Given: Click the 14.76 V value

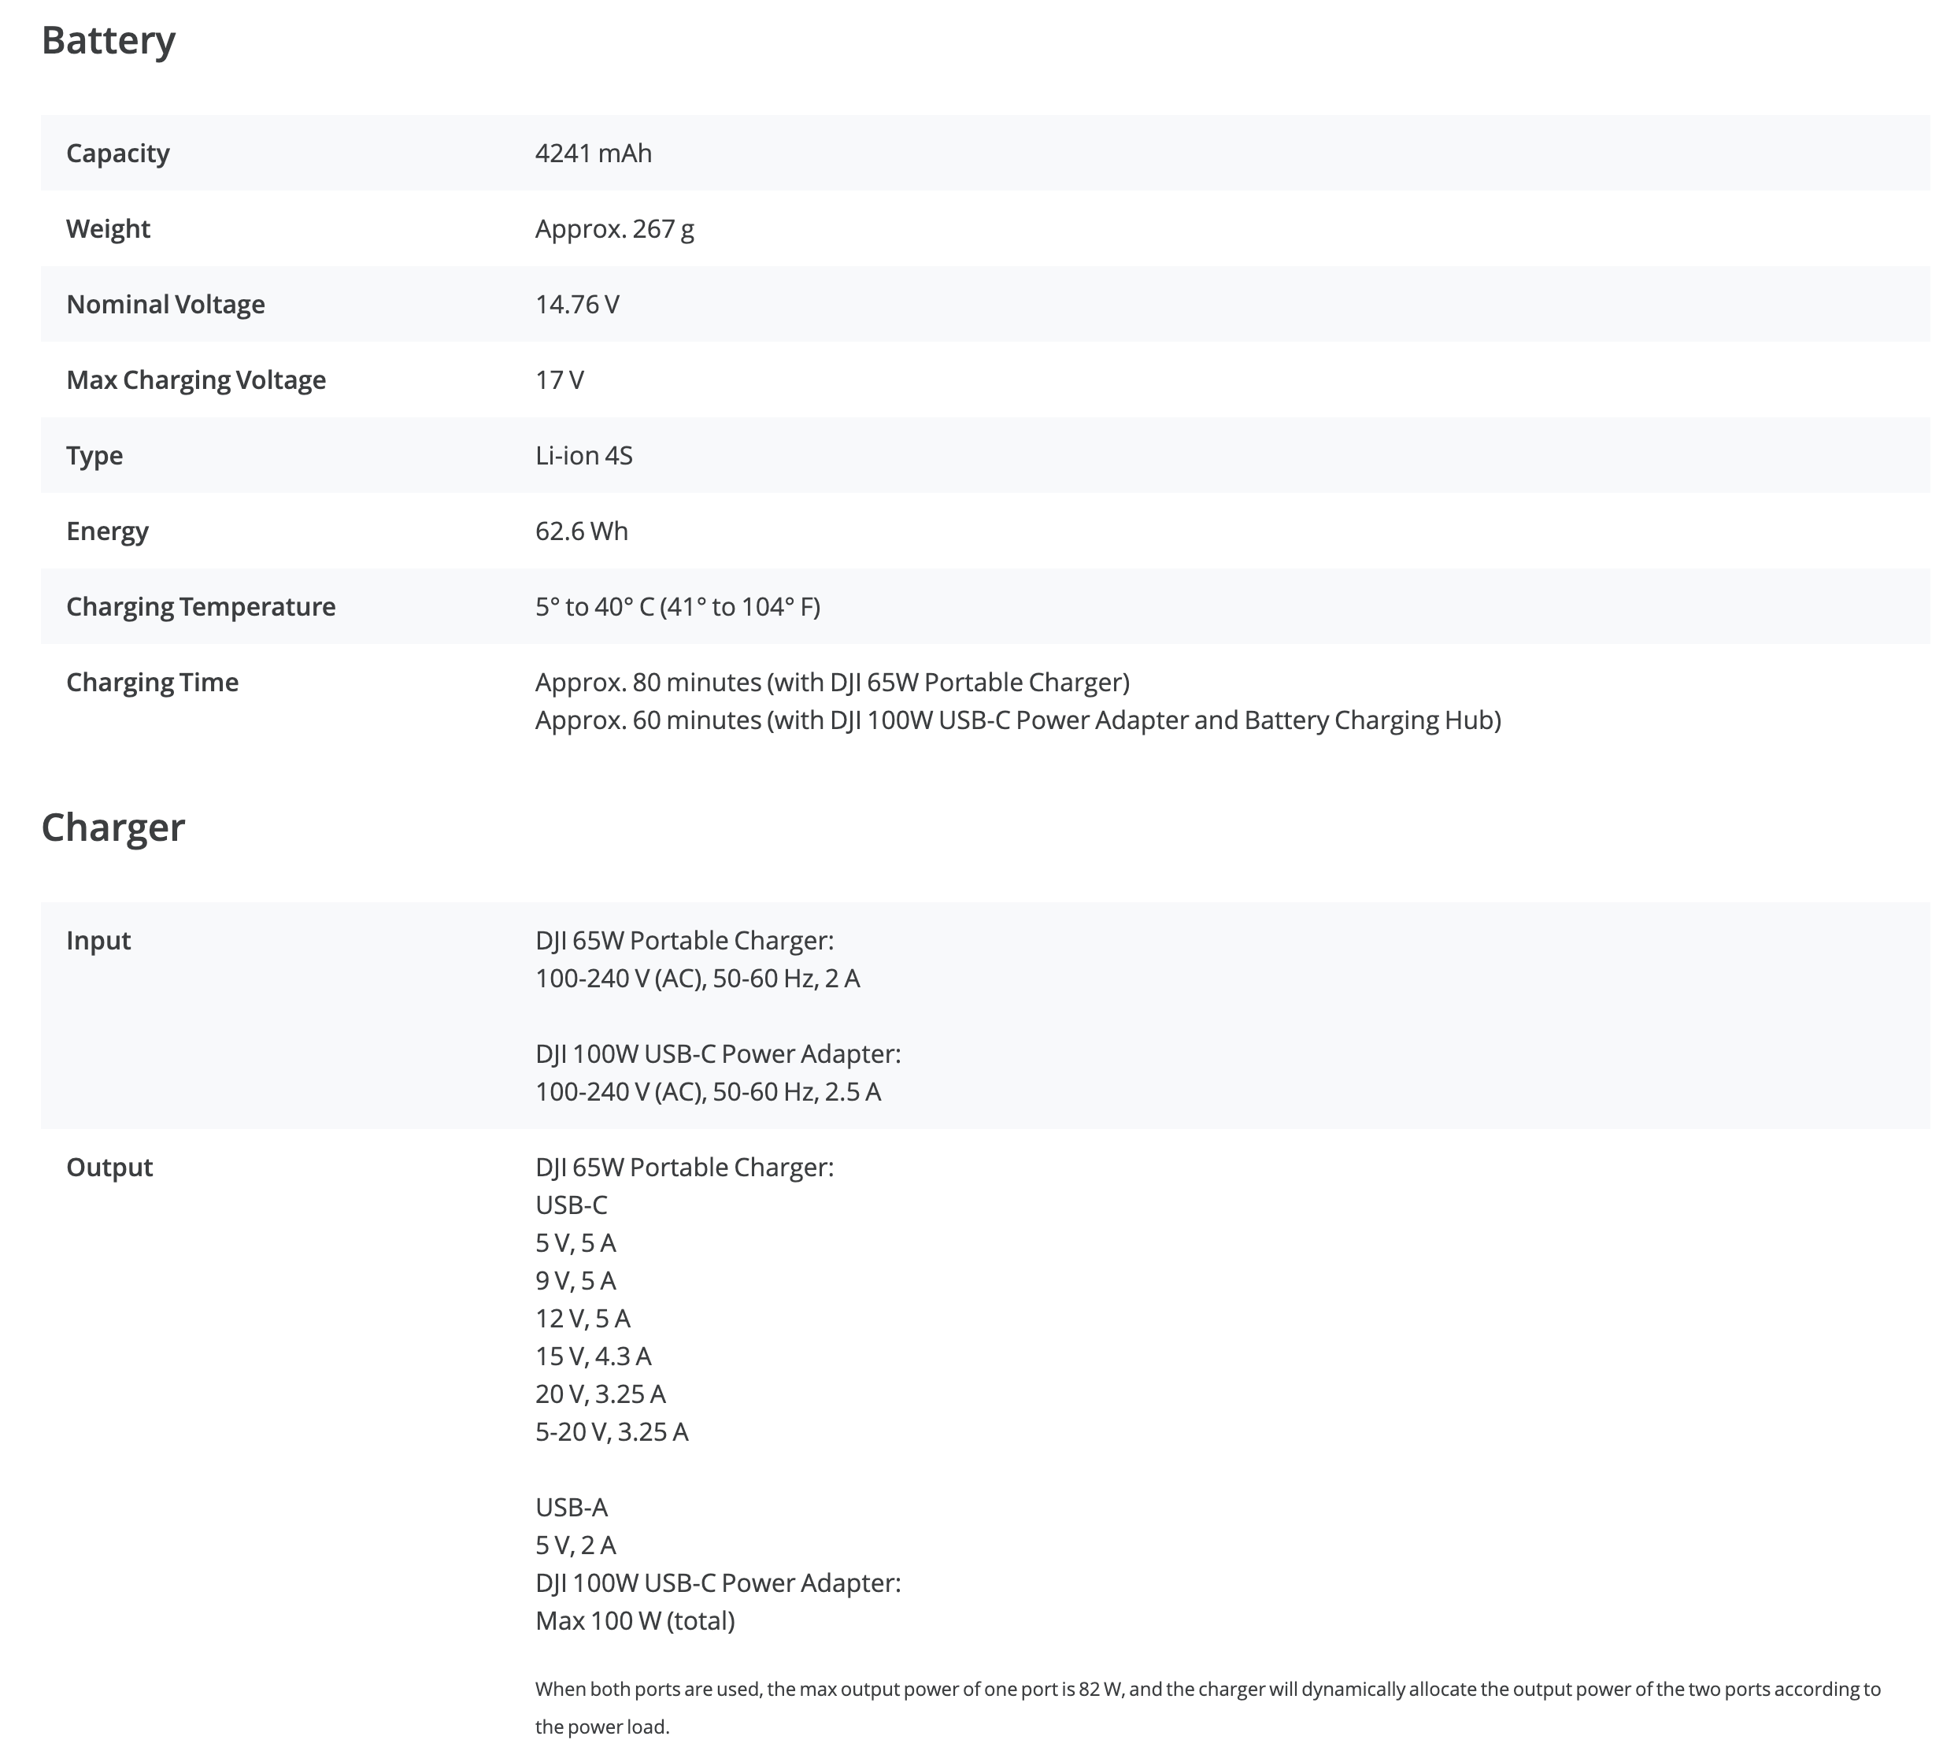Looking at the screenshot, I should point(576,305).
